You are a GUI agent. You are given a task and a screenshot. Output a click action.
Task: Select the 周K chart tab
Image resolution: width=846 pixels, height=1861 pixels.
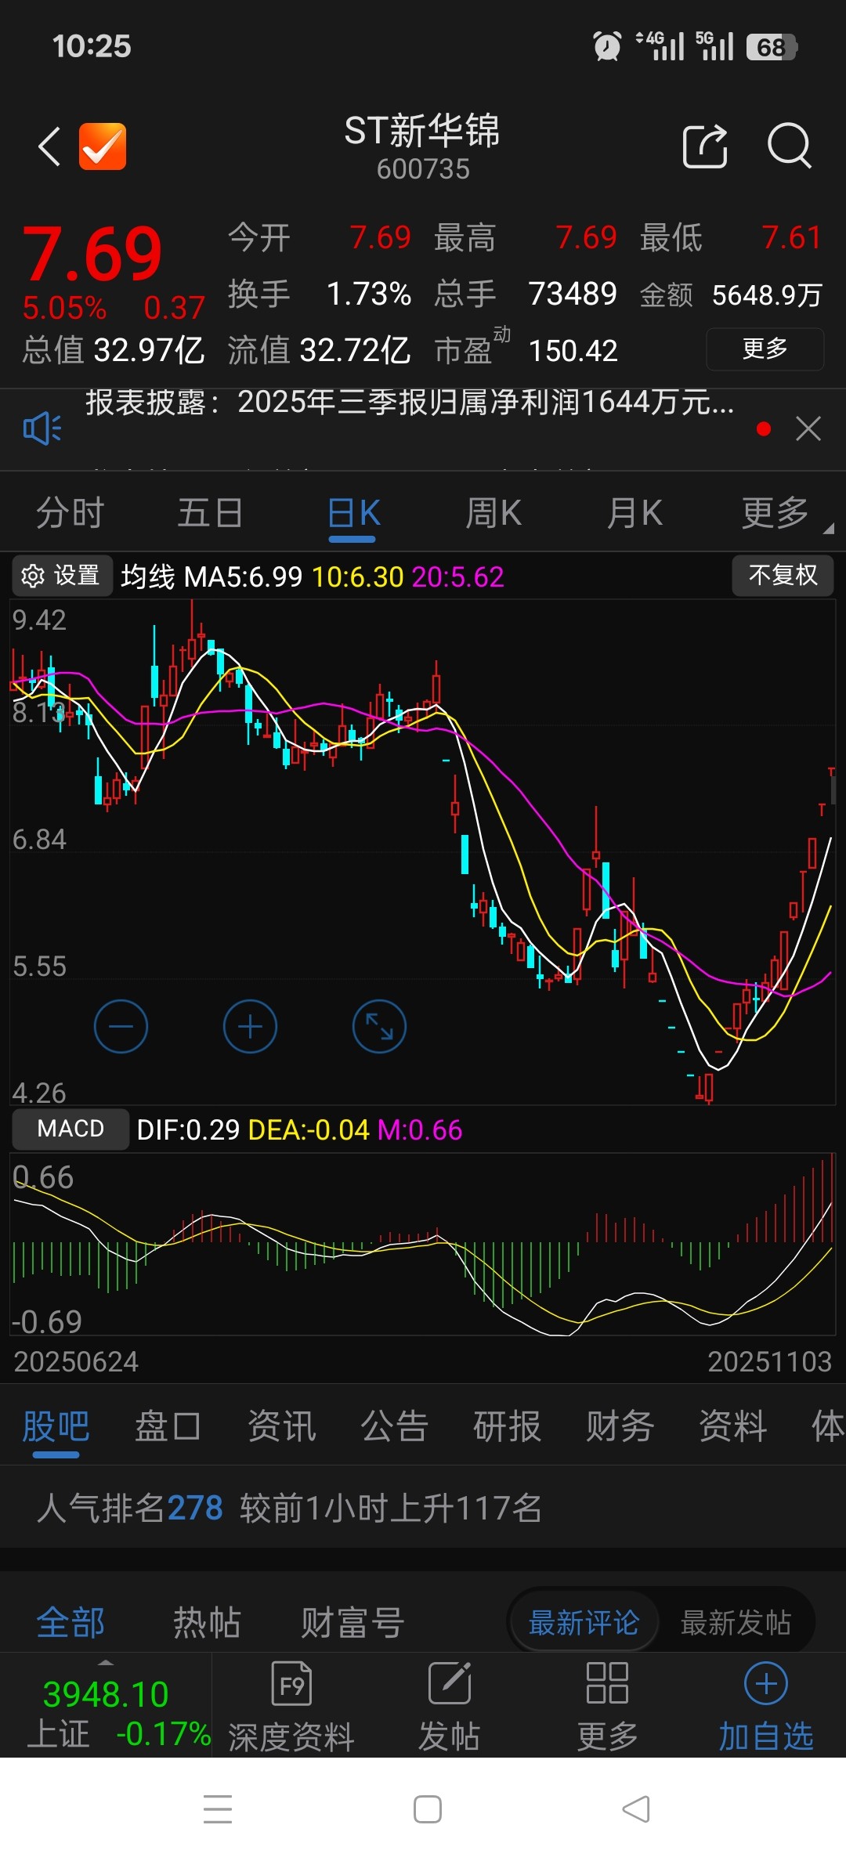(493, 513)
